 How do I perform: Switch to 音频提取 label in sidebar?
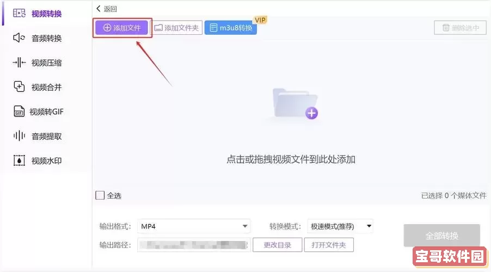(x=46, y=137)
